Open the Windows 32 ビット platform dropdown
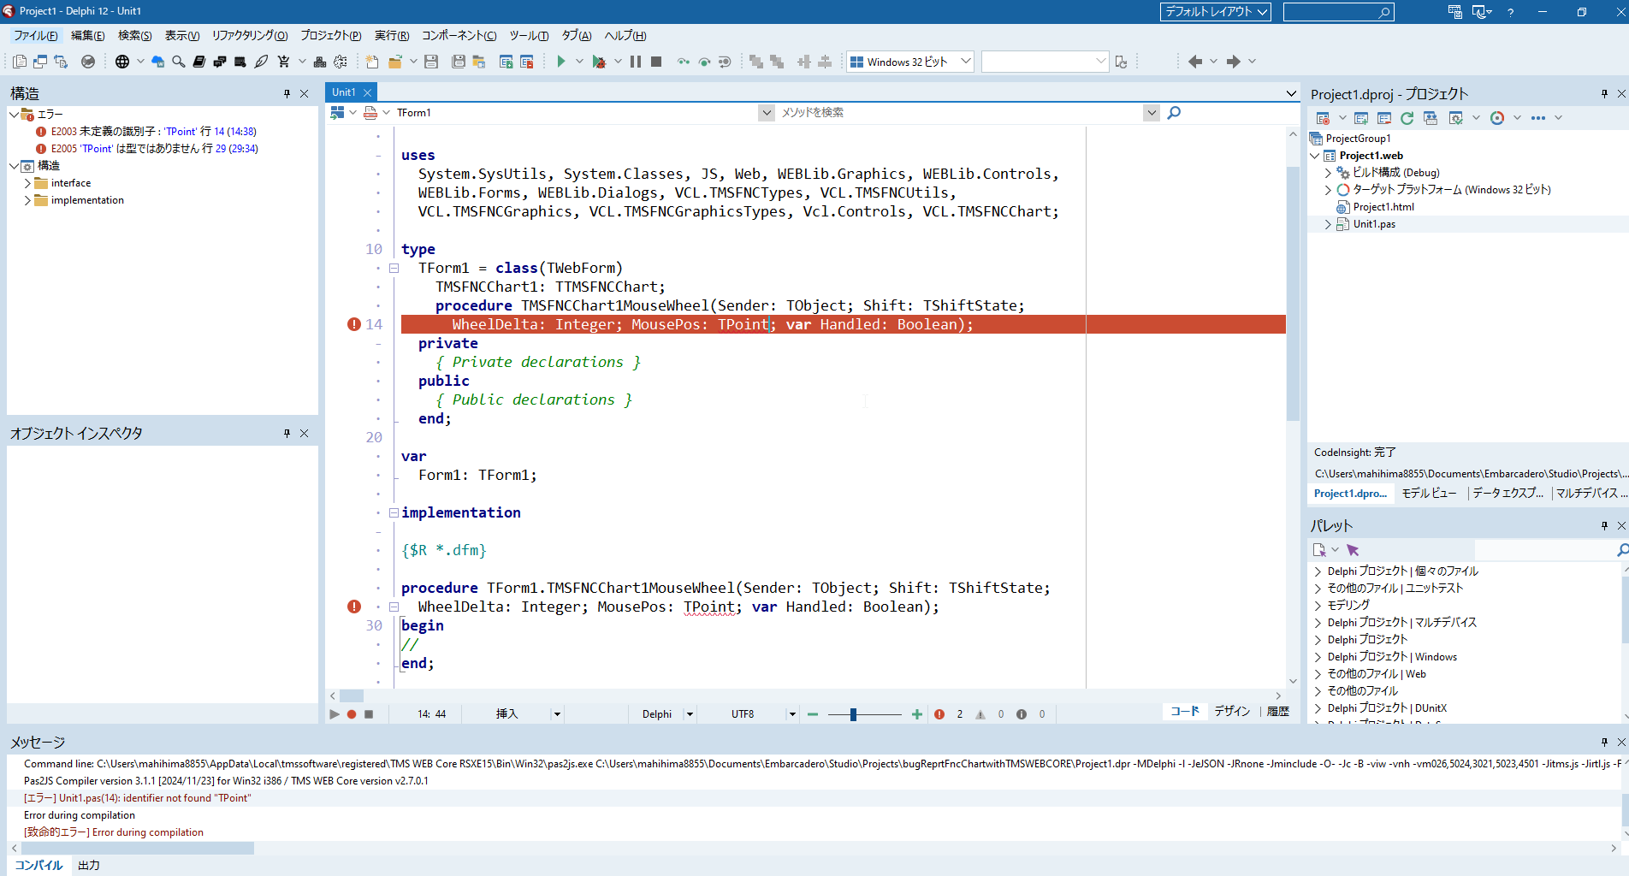Screen dimensions: 1629x876 click(965, 62)
